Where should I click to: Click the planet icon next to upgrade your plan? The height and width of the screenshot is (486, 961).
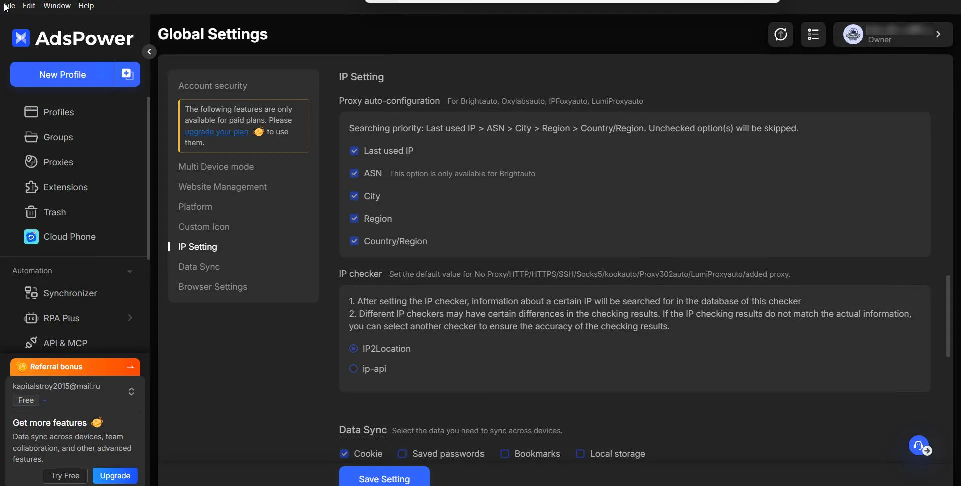[x=258, y=132]
